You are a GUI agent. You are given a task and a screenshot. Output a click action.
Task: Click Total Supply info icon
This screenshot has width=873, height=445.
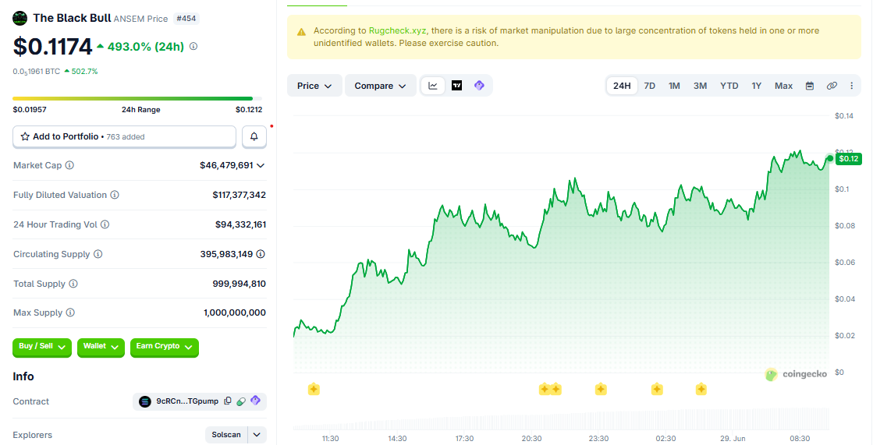pyautogui.click(x=73, y=284)
